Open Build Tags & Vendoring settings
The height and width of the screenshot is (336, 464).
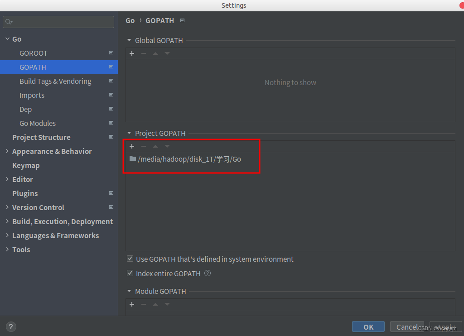tap(59, 82)
